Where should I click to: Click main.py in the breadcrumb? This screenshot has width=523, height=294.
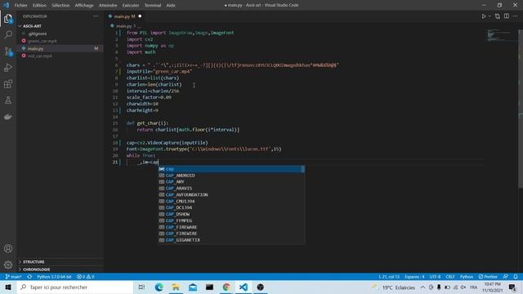[x=123, y=25]
